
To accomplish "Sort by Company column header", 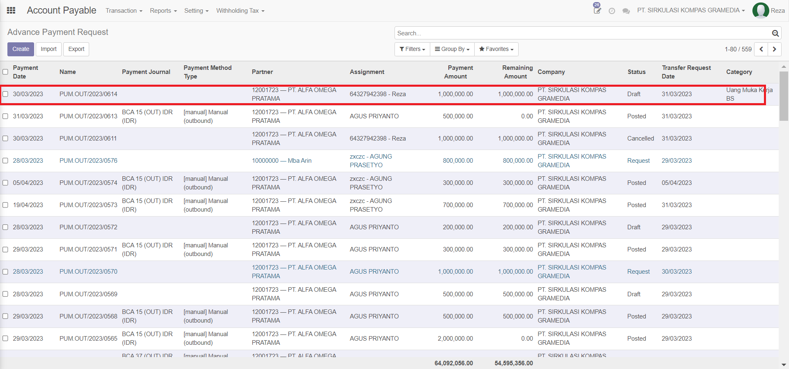I will 551,72.
